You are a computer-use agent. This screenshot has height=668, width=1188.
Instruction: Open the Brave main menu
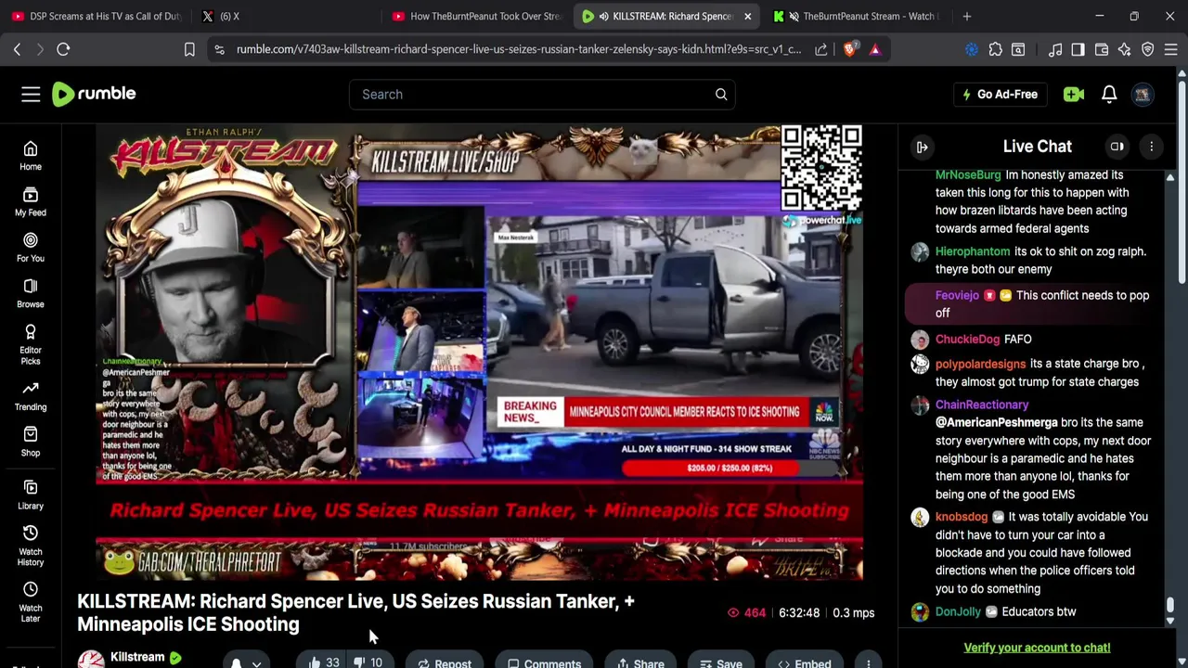tap(1171, 49)
